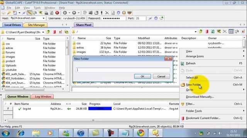The width and height of the screenshot is (247, 138).
Task: Click the headphones icon in main toolbar
Action: (x=124, y=13)
